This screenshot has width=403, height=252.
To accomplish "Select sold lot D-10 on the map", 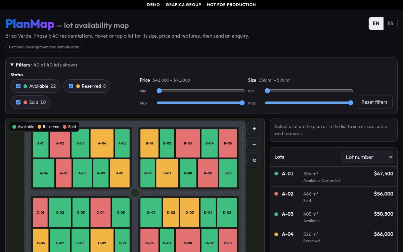I will 228,241.
